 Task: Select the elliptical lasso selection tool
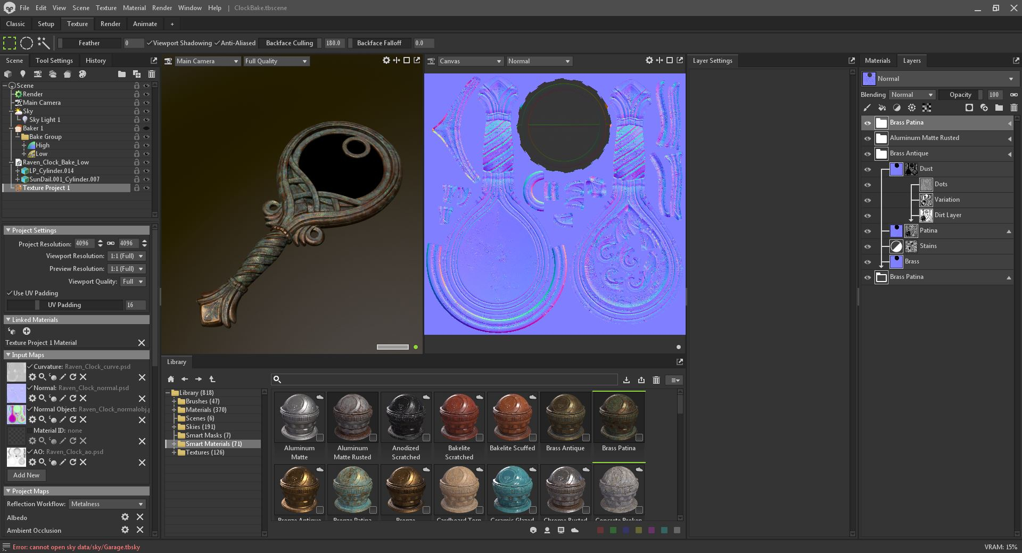27,43
